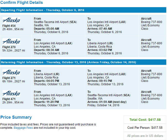
Task: Click the Price Summary heading
Action: pyautogui.click(x=16, y=117)
